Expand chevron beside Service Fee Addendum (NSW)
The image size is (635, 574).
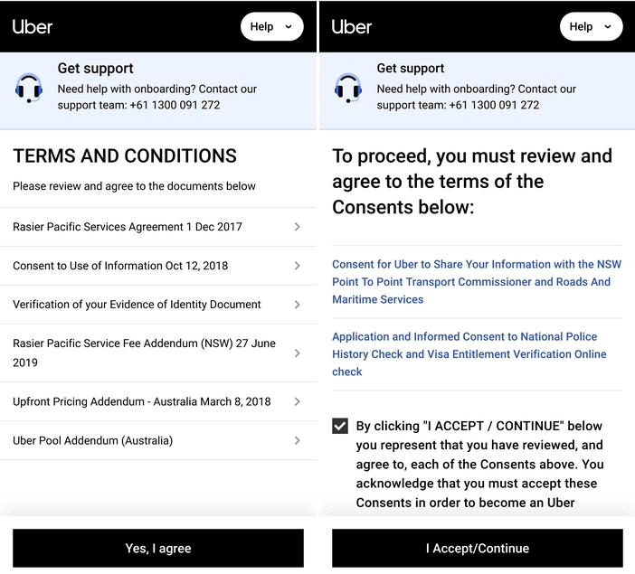[298, 353]
